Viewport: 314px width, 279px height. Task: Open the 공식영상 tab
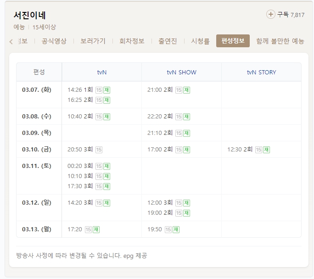(x=54, y=41)
